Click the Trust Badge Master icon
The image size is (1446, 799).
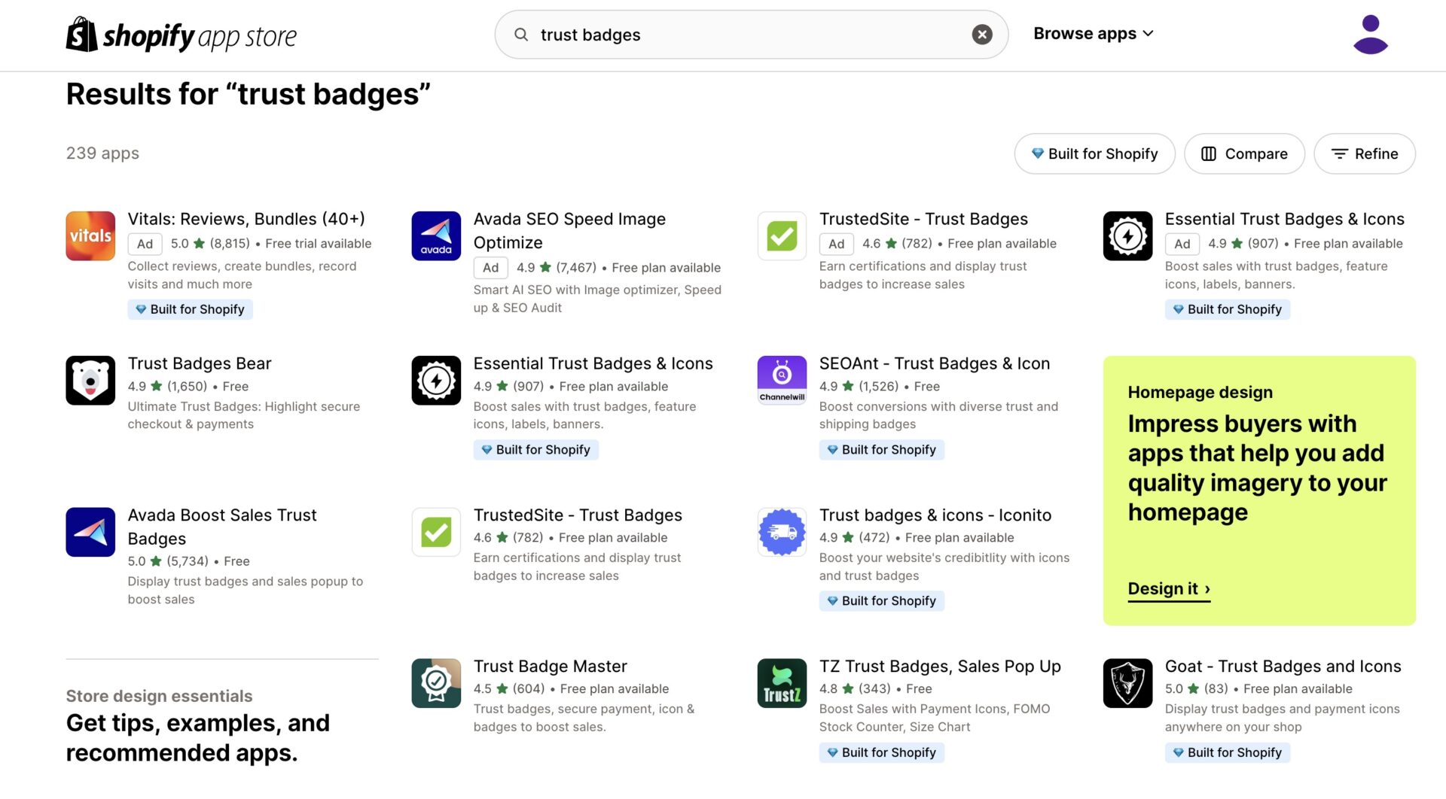point(436,683)
